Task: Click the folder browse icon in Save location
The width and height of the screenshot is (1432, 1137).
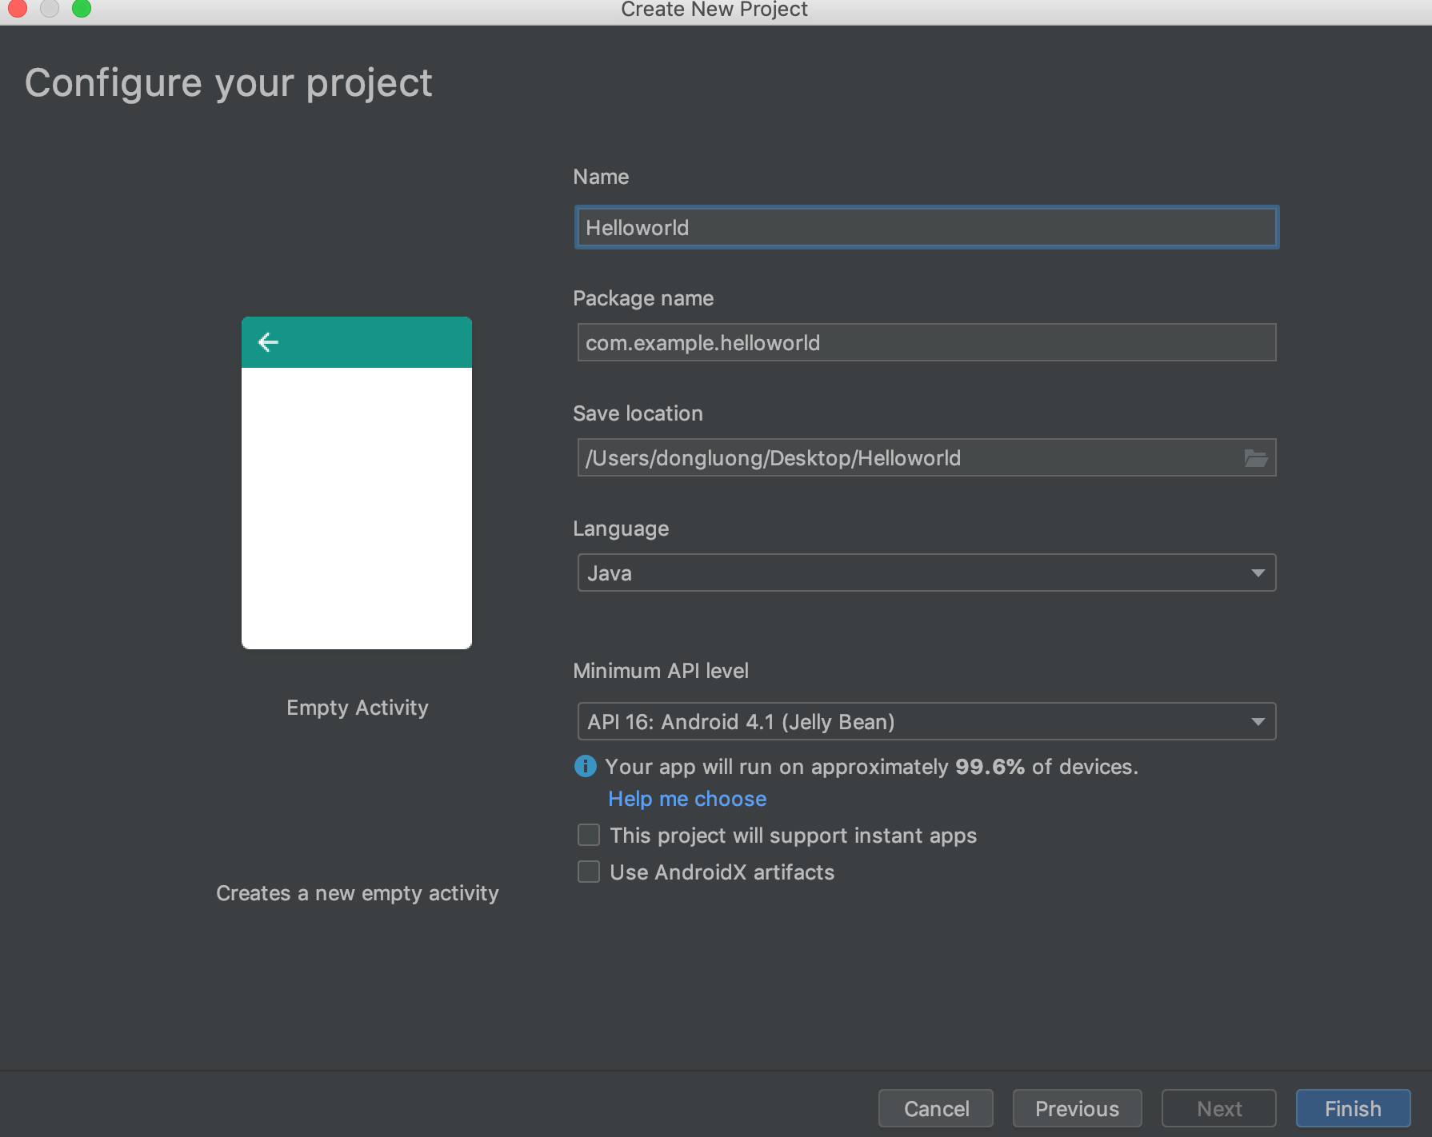Action: (x=1255, y=458)
